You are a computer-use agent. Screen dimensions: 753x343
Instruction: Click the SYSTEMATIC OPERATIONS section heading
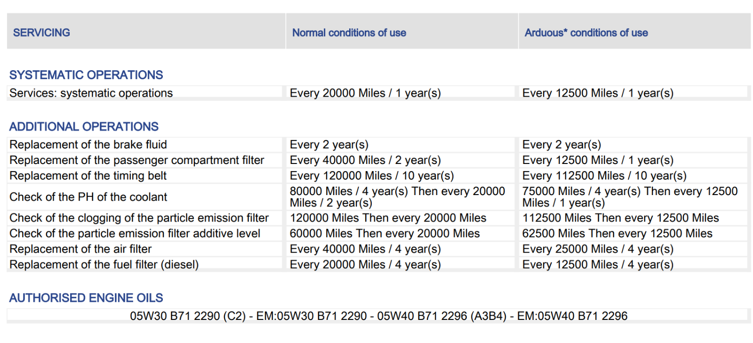(86, 75)
